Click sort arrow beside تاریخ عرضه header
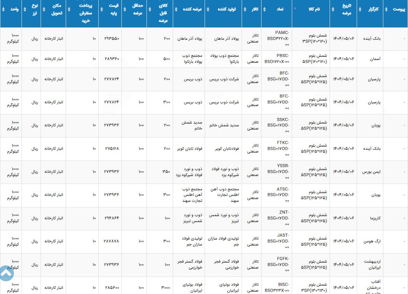The image size is (408, 294). [332, 9]
